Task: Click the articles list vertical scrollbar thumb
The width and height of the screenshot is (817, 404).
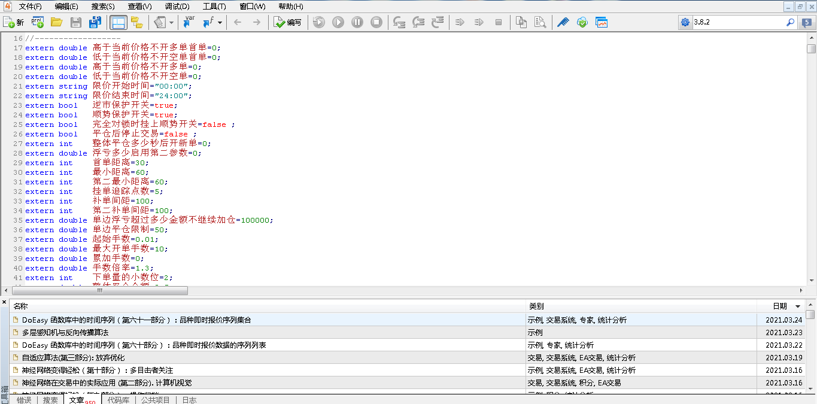Action: (810, 314)
